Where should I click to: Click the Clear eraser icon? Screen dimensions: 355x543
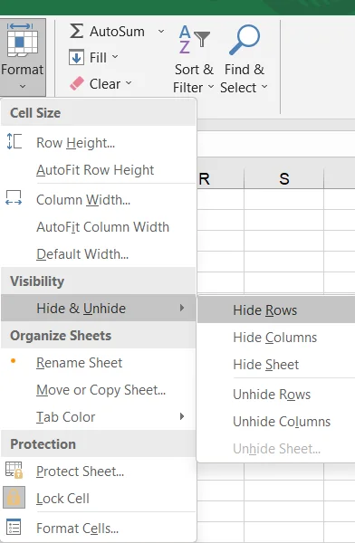click(77, 83)
